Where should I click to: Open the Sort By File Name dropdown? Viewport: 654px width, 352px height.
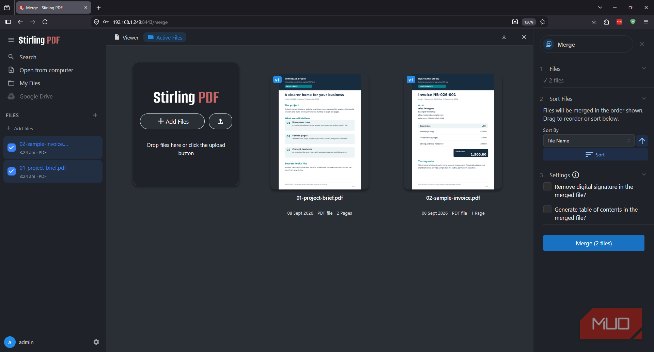coord(589,141)
